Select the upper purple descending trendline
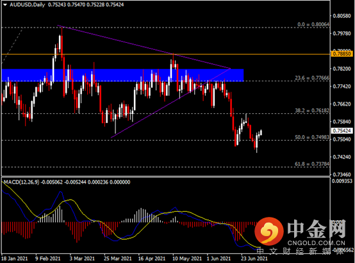This screenshot has height=263, width=355. click(x=144, y=47)
